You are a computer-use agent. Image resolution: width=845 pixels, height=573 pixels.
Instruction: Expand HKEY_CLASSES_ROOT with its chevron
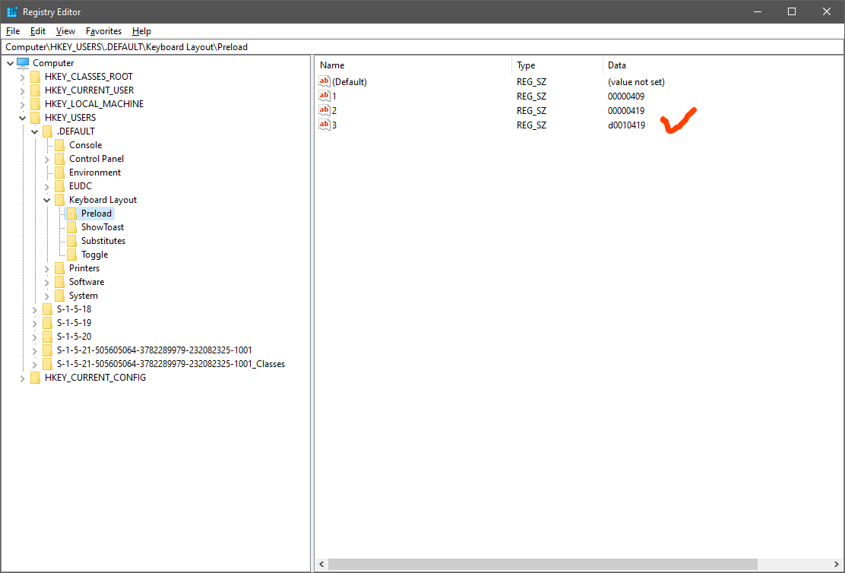(23, 77)
